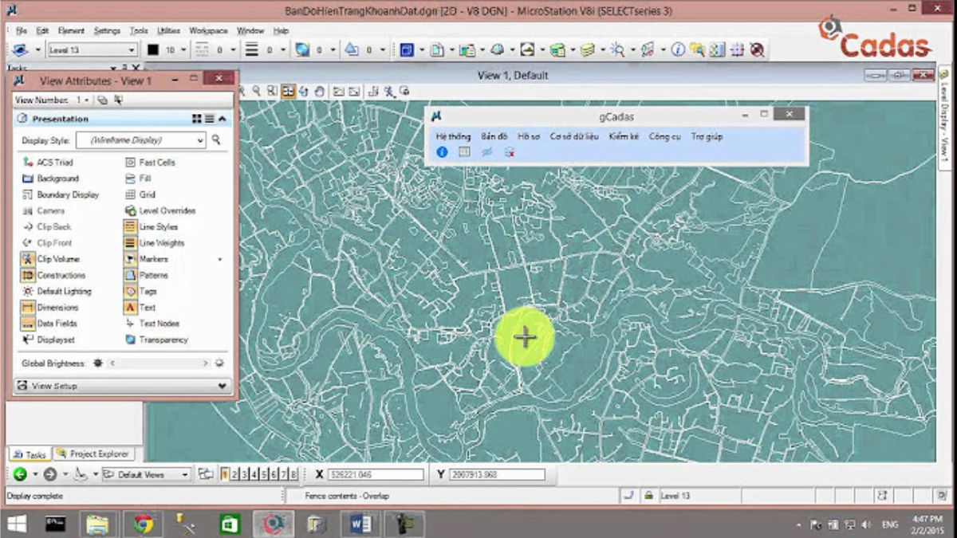Open the Bản đồ menu in gCadas

pos(494,137)
